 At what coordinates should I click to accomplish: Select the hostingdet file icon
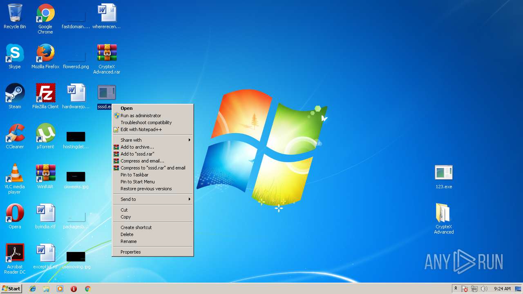tap(76, 136)
